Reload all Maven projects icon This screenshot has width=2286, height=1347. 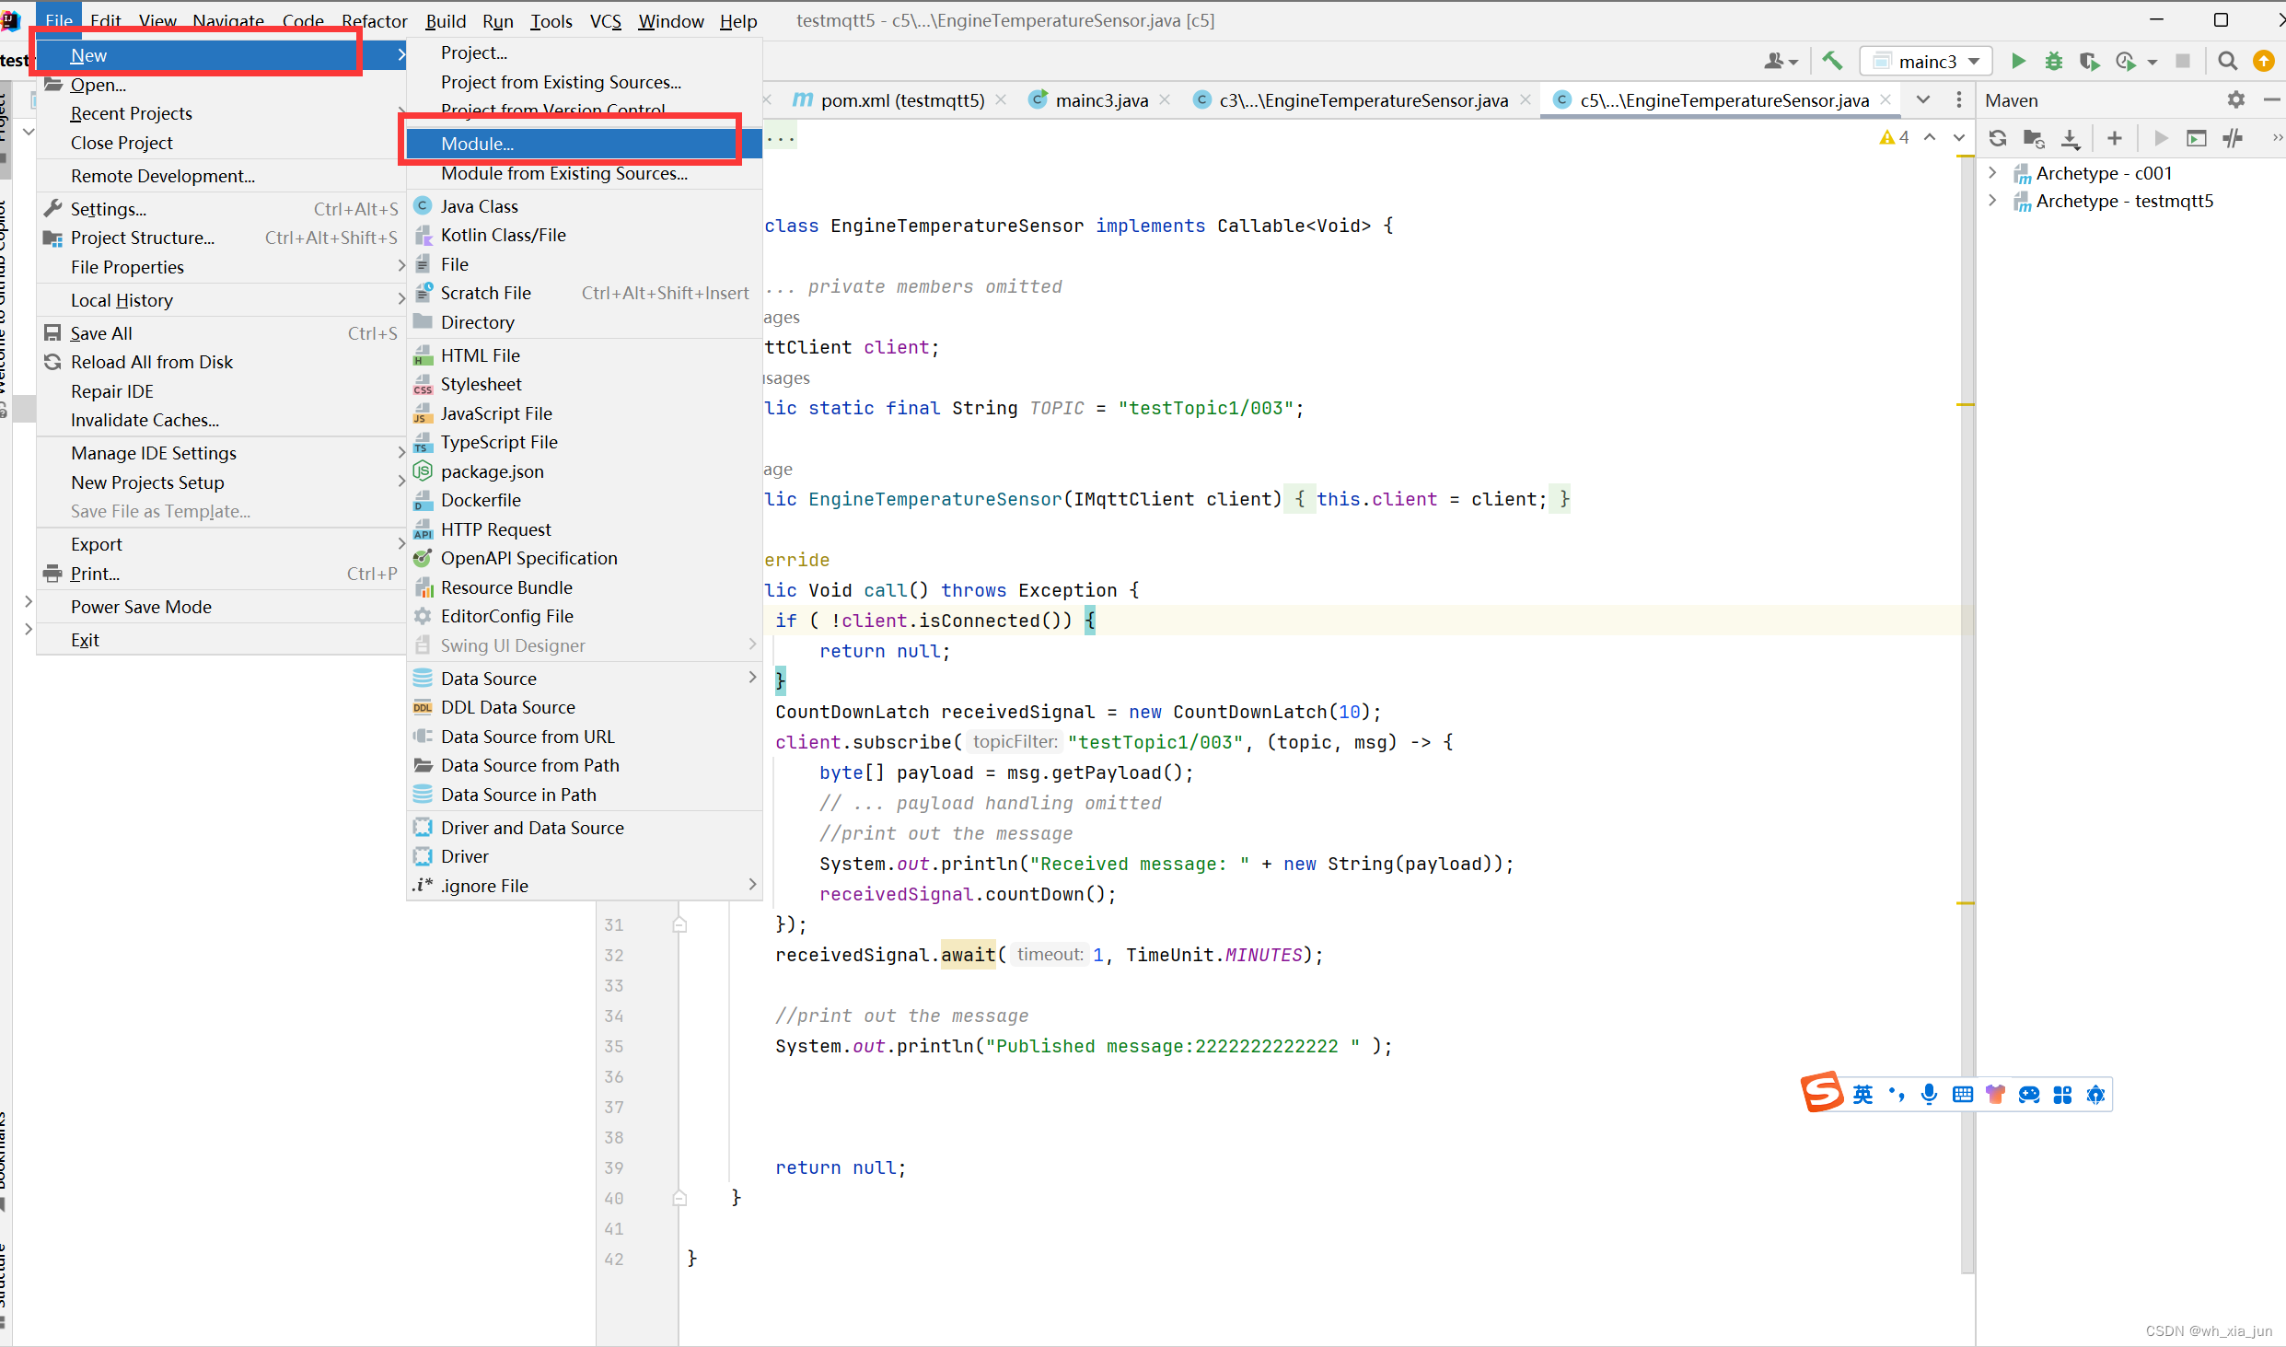coord(1997,138)
